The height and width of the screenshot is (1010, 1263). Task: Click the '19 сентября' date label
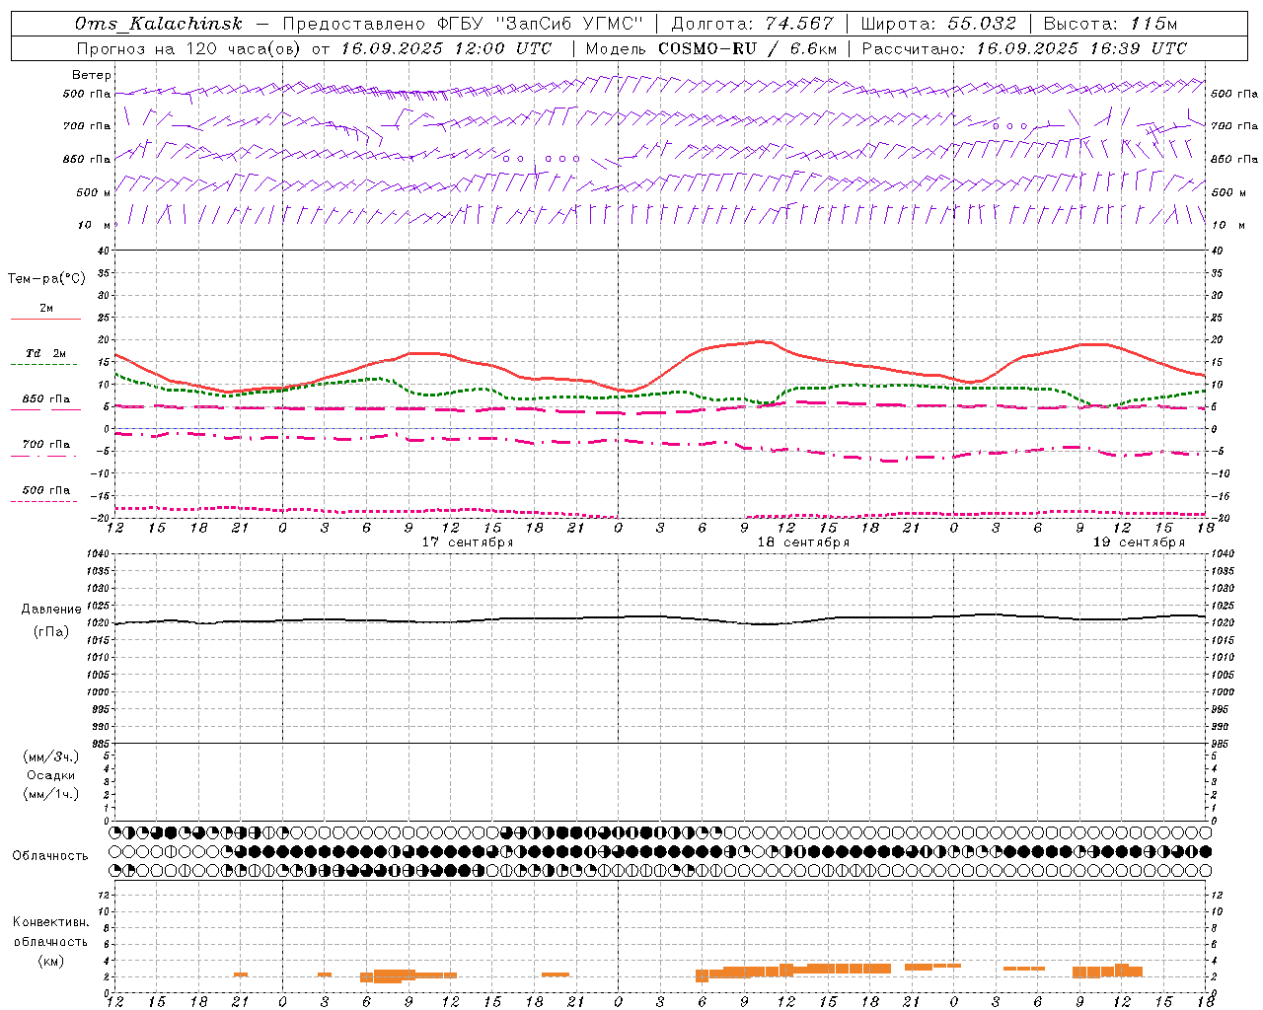(1139, 542)
